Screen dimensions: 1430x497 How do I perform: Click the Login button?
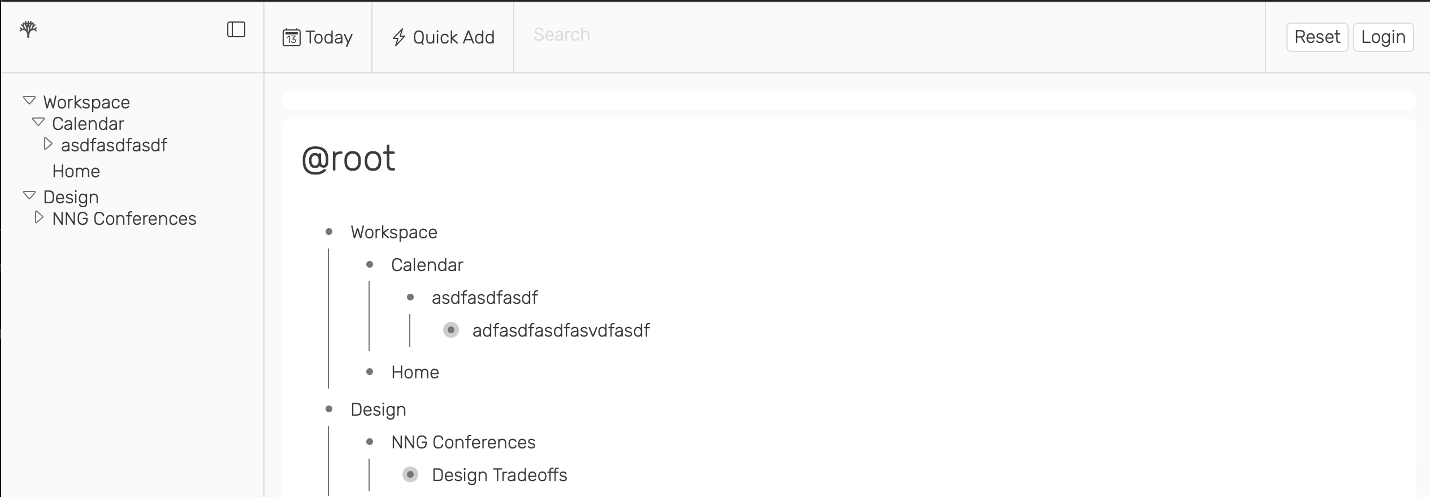coord(1383,37)
